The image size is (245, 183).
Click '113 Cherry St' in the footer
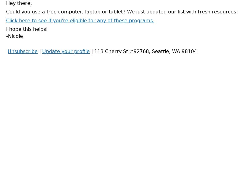pos(111,51)
